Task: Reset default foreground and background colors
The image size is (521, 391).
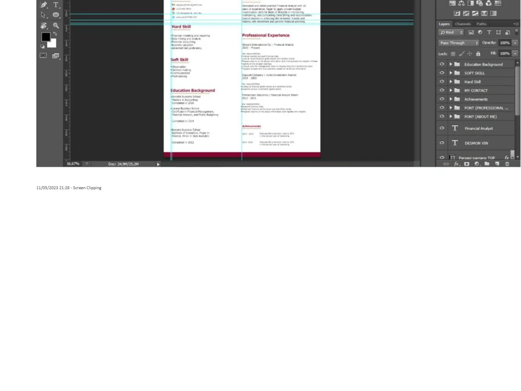Action: (43, 46)
